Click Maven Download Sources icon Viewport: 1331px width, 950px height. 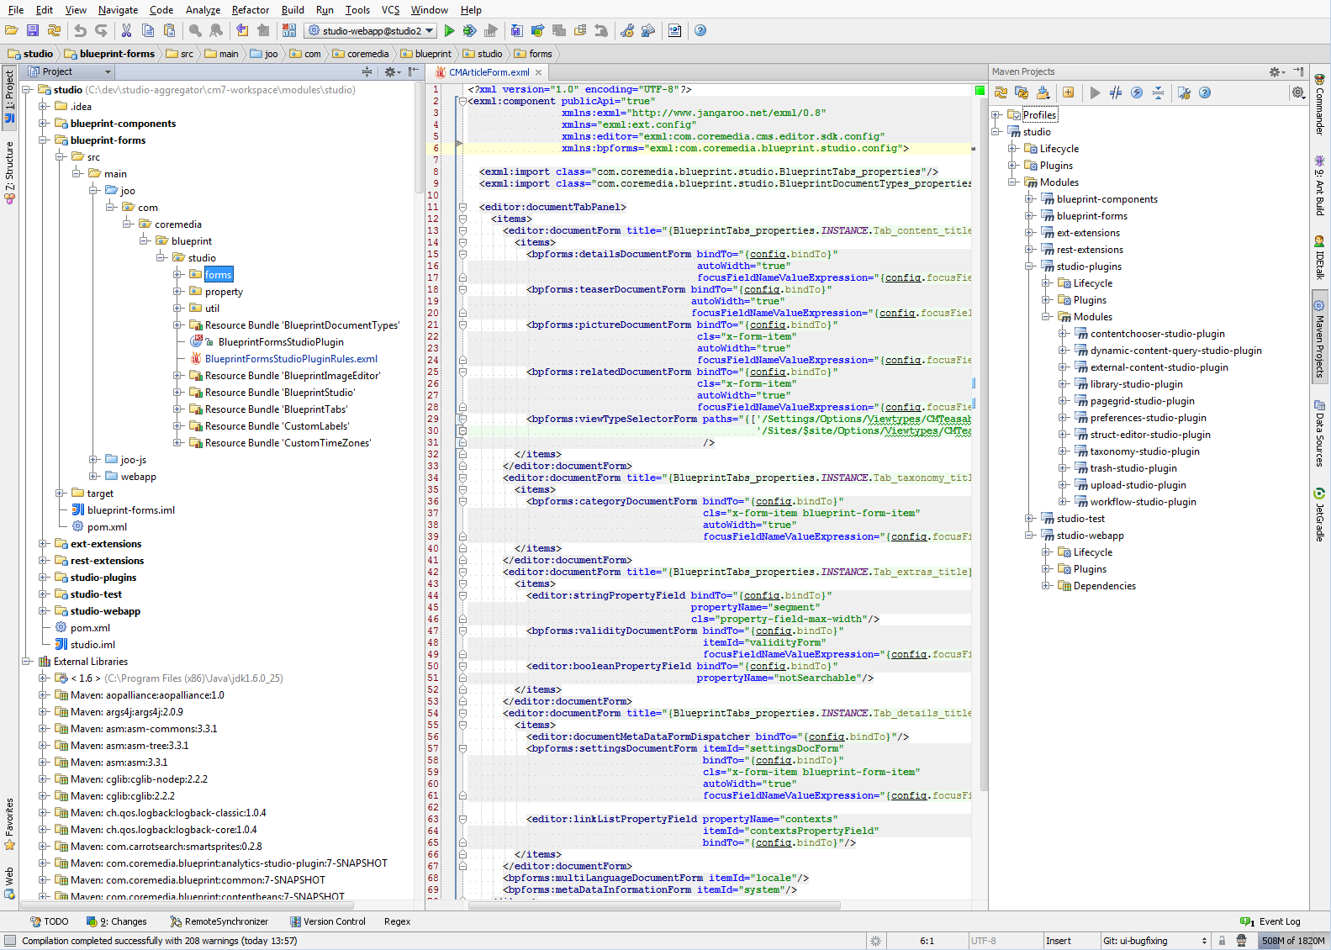1043,93
